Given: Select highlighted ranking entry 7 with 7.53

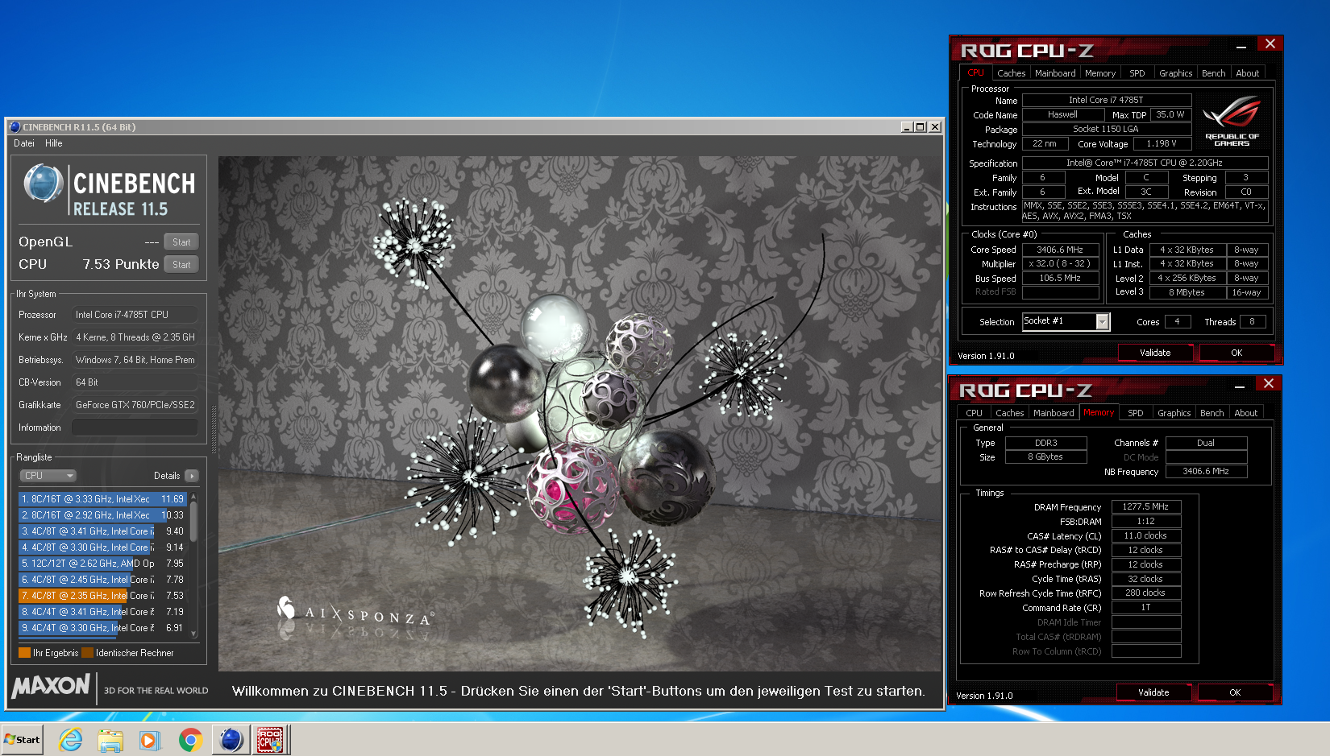Looking at the screenshot, I should [x=102, y=596].
